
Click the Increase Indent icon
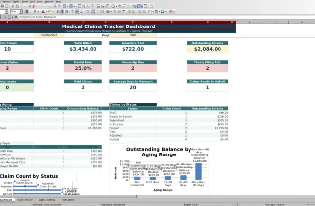pos(140,12)
